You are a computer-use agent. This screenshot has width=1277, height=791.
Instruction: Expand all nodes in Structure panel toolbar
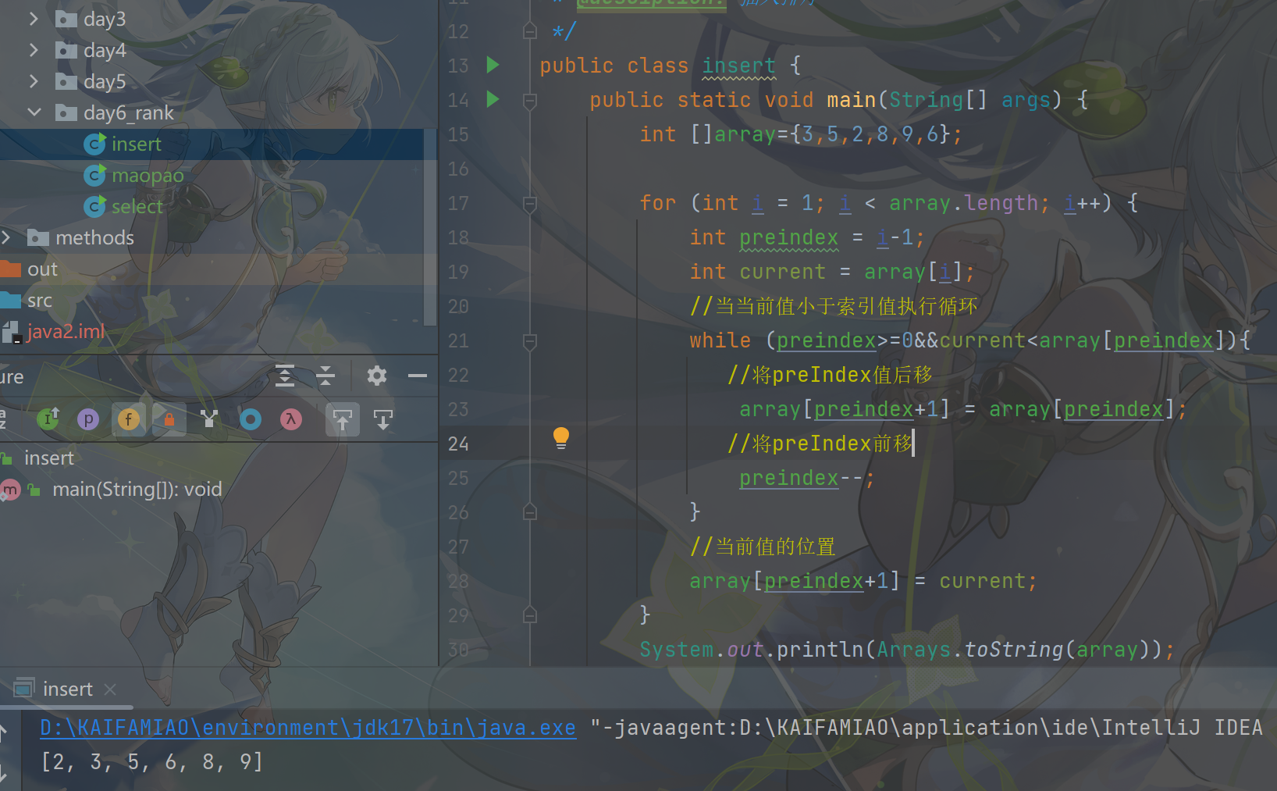(x=285, y=376)
